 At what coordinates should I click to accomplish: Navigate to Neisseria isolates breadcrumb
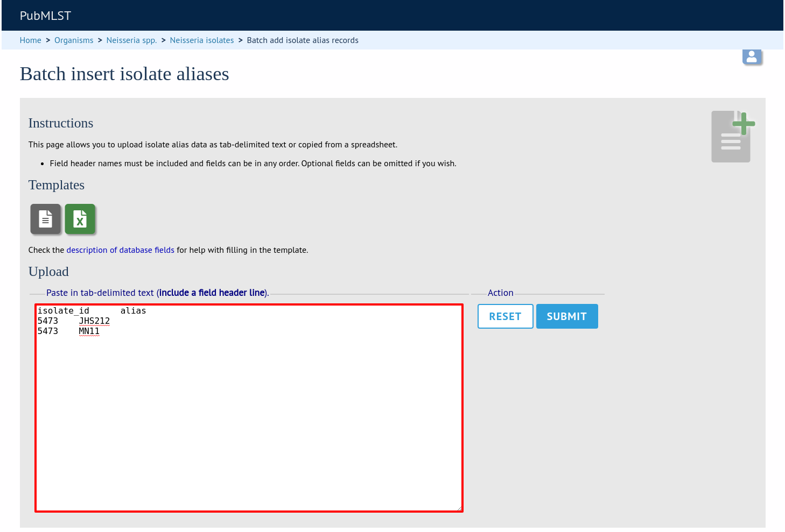[x=202, y=40]
